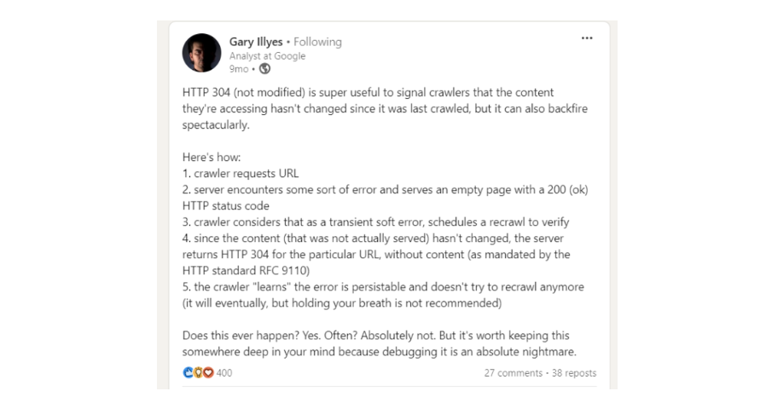Click the red heart reaction icon
The width and height of the screenshot is (772, 397).
pyautogui.click(x=208, y=372)
